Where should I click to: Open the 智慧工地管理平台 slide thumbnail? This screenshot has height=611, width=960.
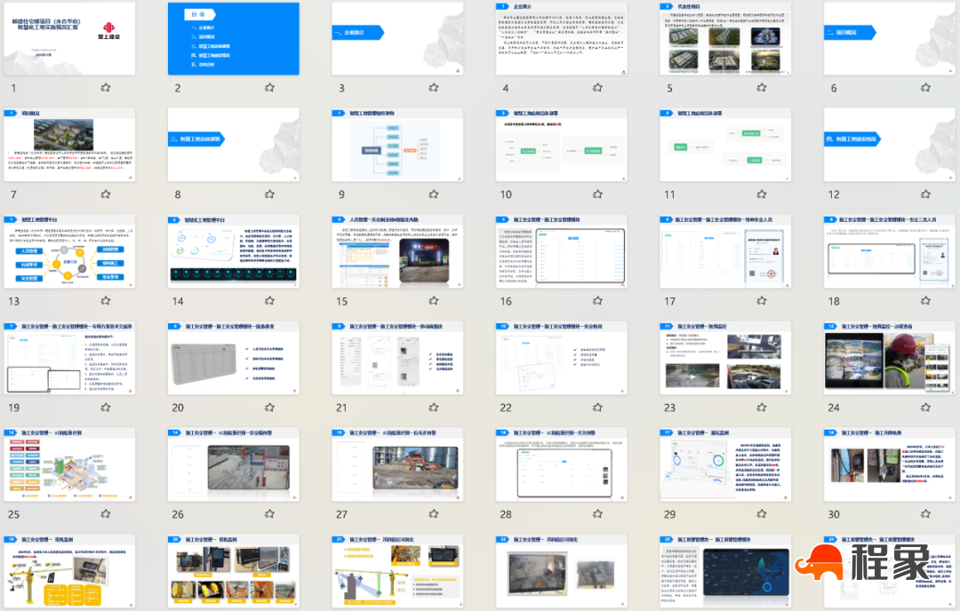pyautogui.click(x=69, y=251)
